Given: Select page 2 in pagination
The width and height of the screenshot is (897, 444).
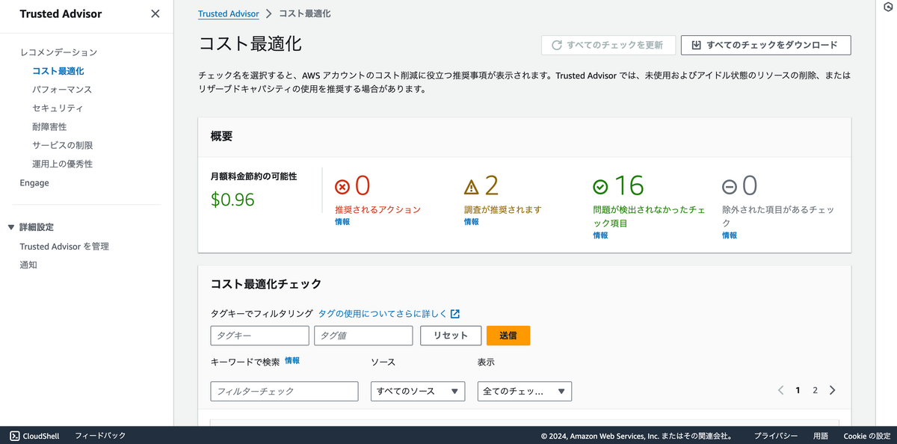Looking at the screenshot, I should pyautogui.click(x=815, y=390).
